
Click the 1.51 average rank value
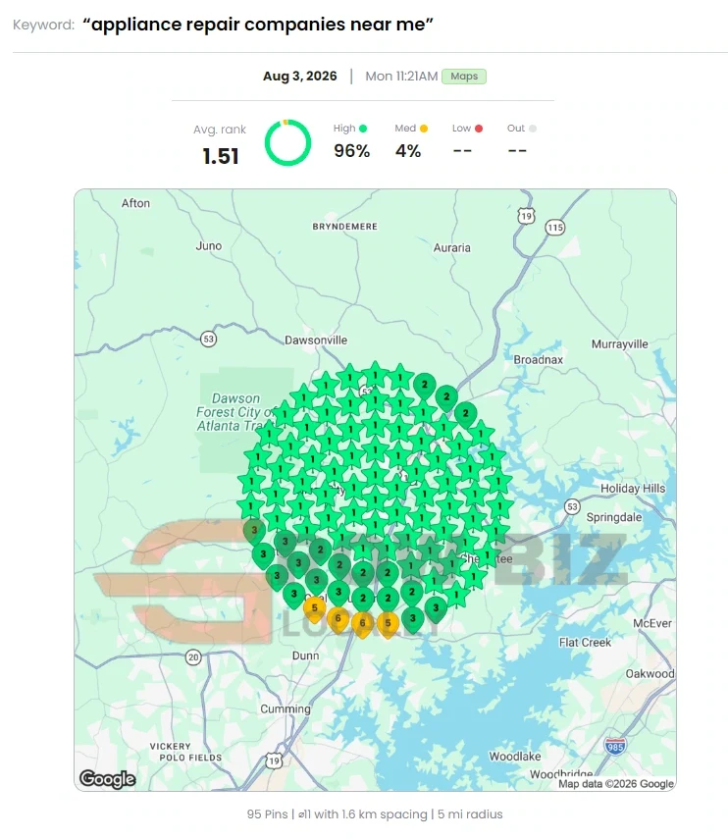[x=221, y=156]
